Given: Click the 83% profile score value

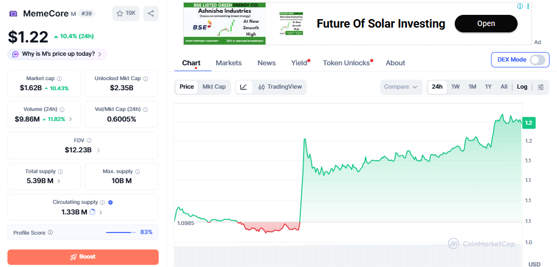Looking at the screenshot, I should pos(146,232).
